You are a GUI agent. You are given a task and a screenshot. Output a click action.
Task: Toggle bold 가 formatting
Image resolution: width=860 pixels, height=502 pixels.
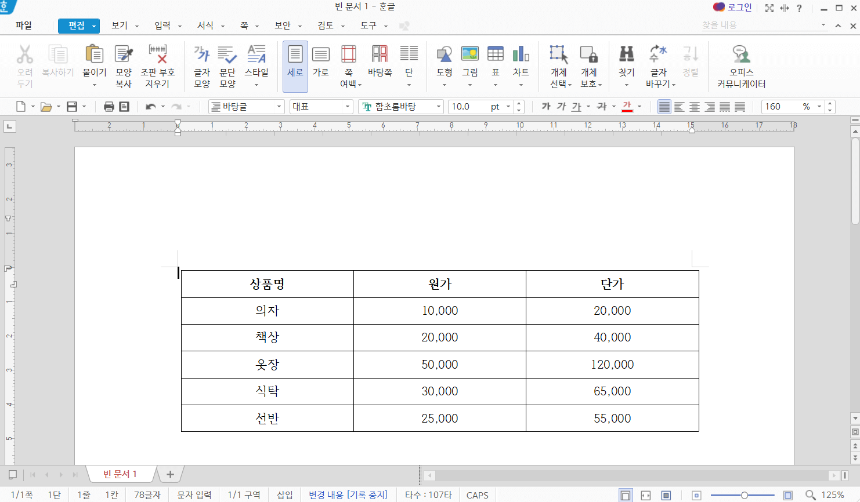click(x=546, y=107)
